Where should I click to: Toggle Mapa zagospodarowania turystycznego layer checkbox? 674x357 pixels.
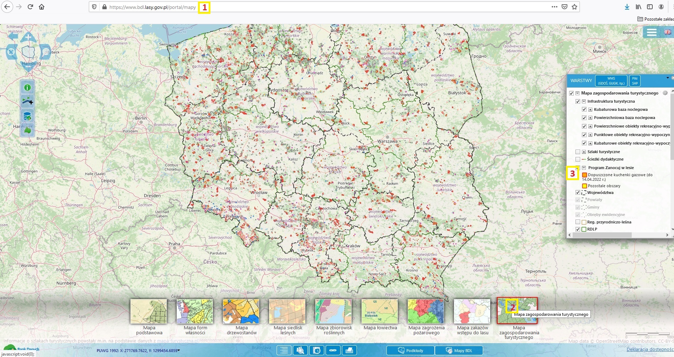point(572,93)
